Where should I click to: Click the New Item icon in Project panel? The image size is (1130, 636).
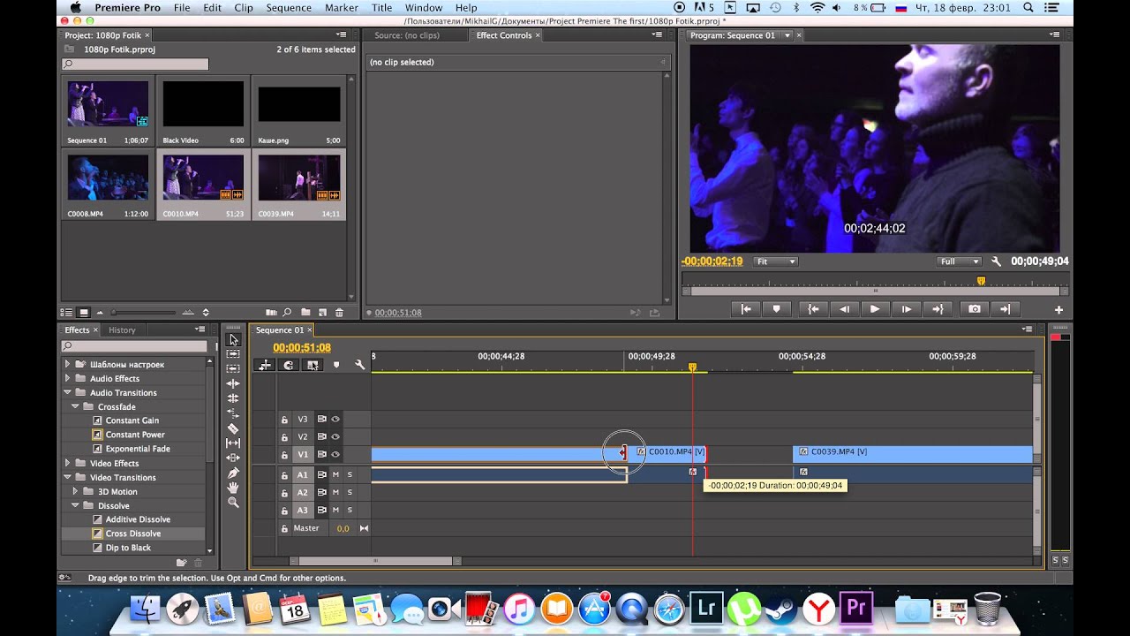point(322,313)
